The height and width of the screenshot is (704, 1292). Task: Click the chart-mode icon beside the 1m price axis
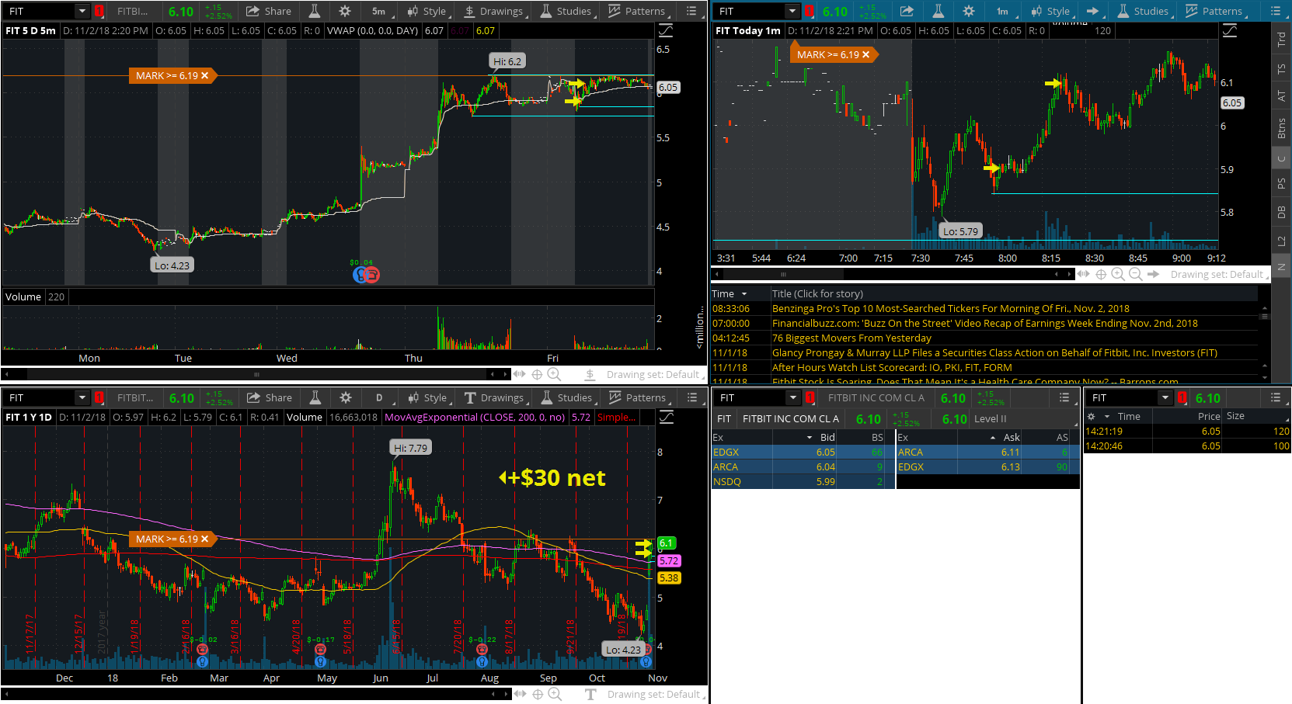[x=1230, y=31]
